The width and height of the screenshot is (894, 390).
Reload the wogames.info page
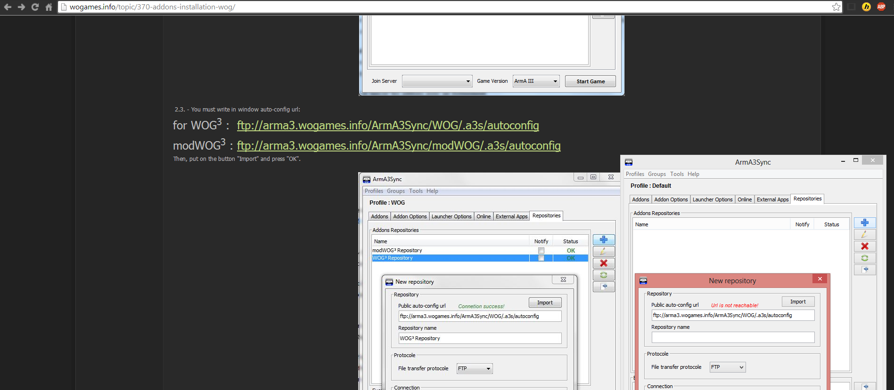coord(35,7)
